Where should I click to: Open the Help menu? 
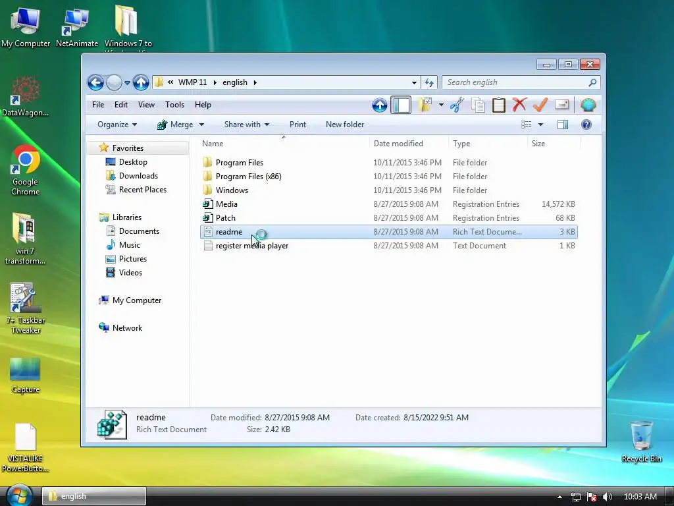click(x=203, y=105)
